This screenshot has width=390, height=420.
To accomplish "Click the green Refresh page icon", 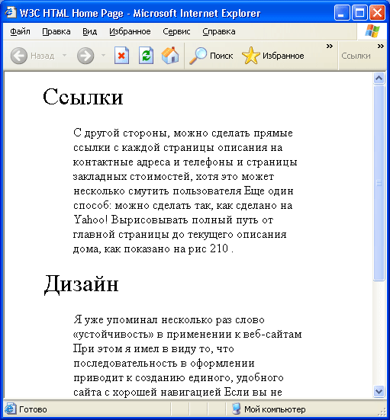I will coord(146,56).
